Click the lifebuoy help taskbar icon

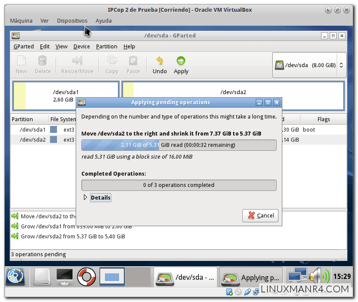pos(87,277)
